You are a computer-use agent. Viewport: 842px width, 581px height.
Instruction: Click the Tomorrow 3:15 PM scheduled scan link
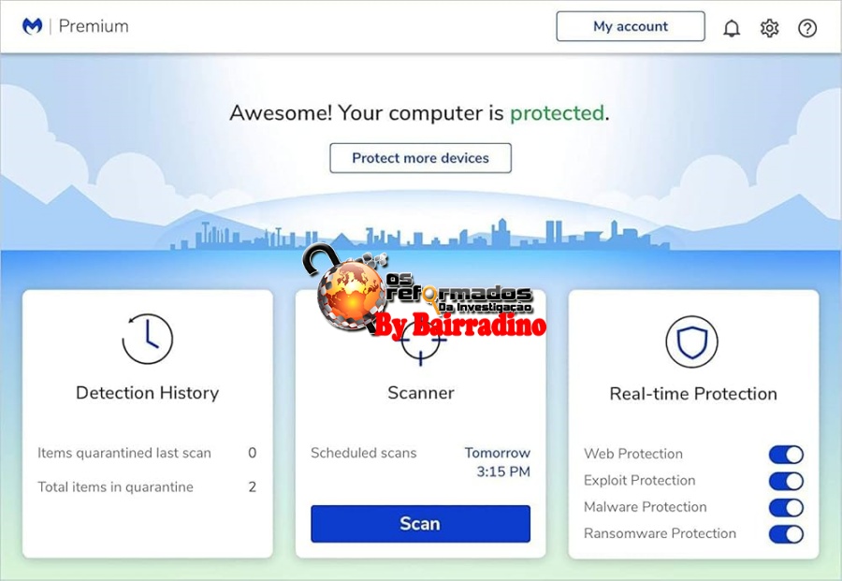click(x=498, y=462)
